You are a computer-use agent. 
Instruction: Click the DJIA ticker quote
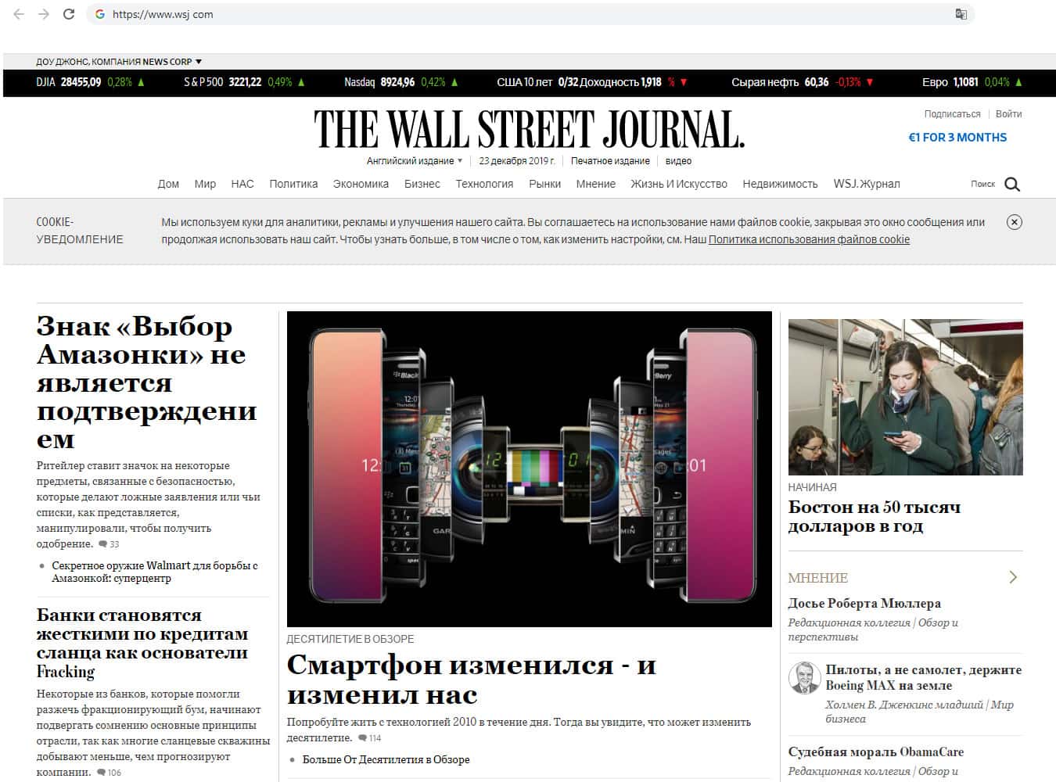(x=91, y=82)
